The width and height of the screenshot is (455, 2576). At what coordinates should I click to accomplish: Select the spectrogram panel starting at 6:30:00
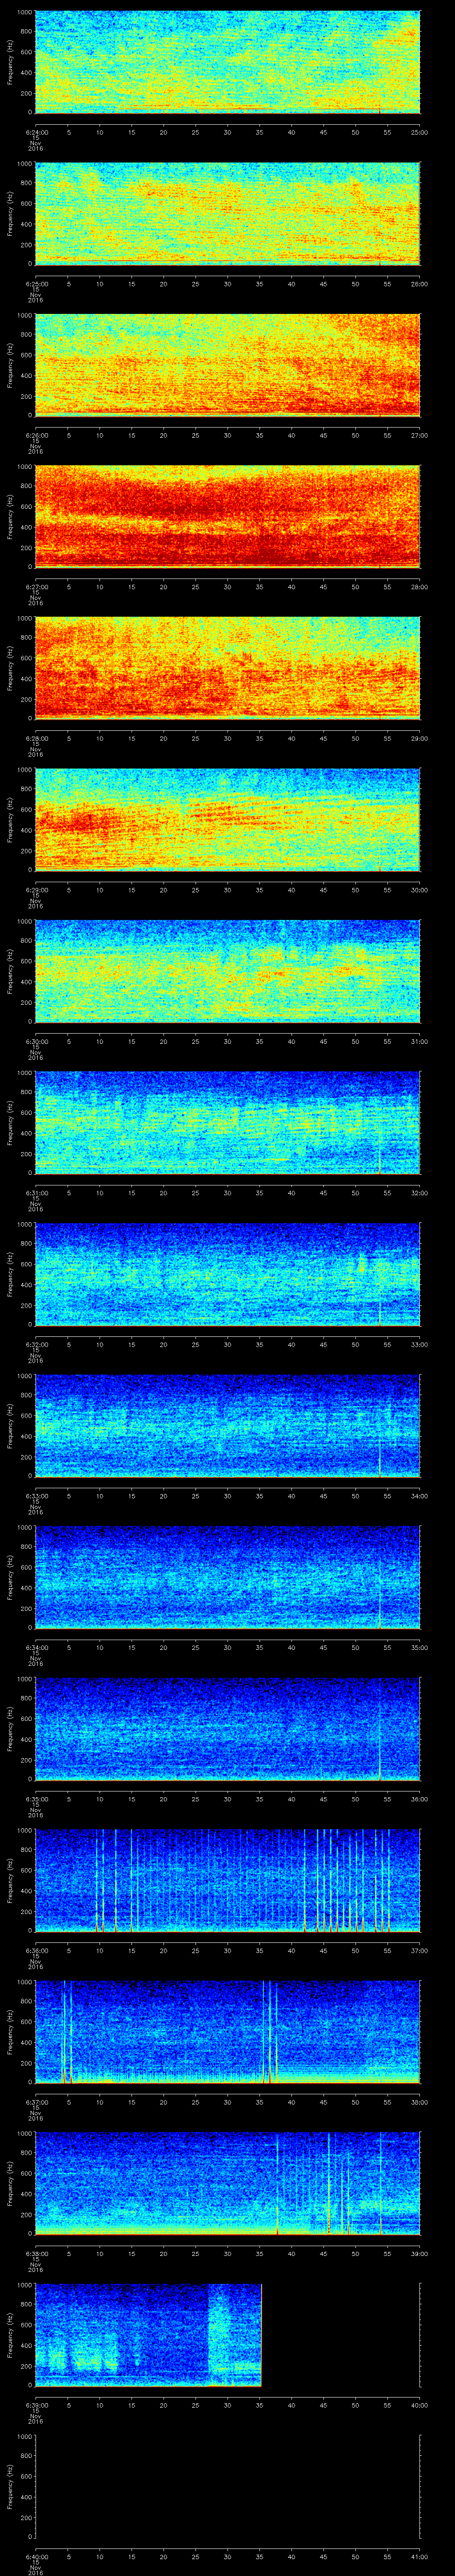(227, 971)
